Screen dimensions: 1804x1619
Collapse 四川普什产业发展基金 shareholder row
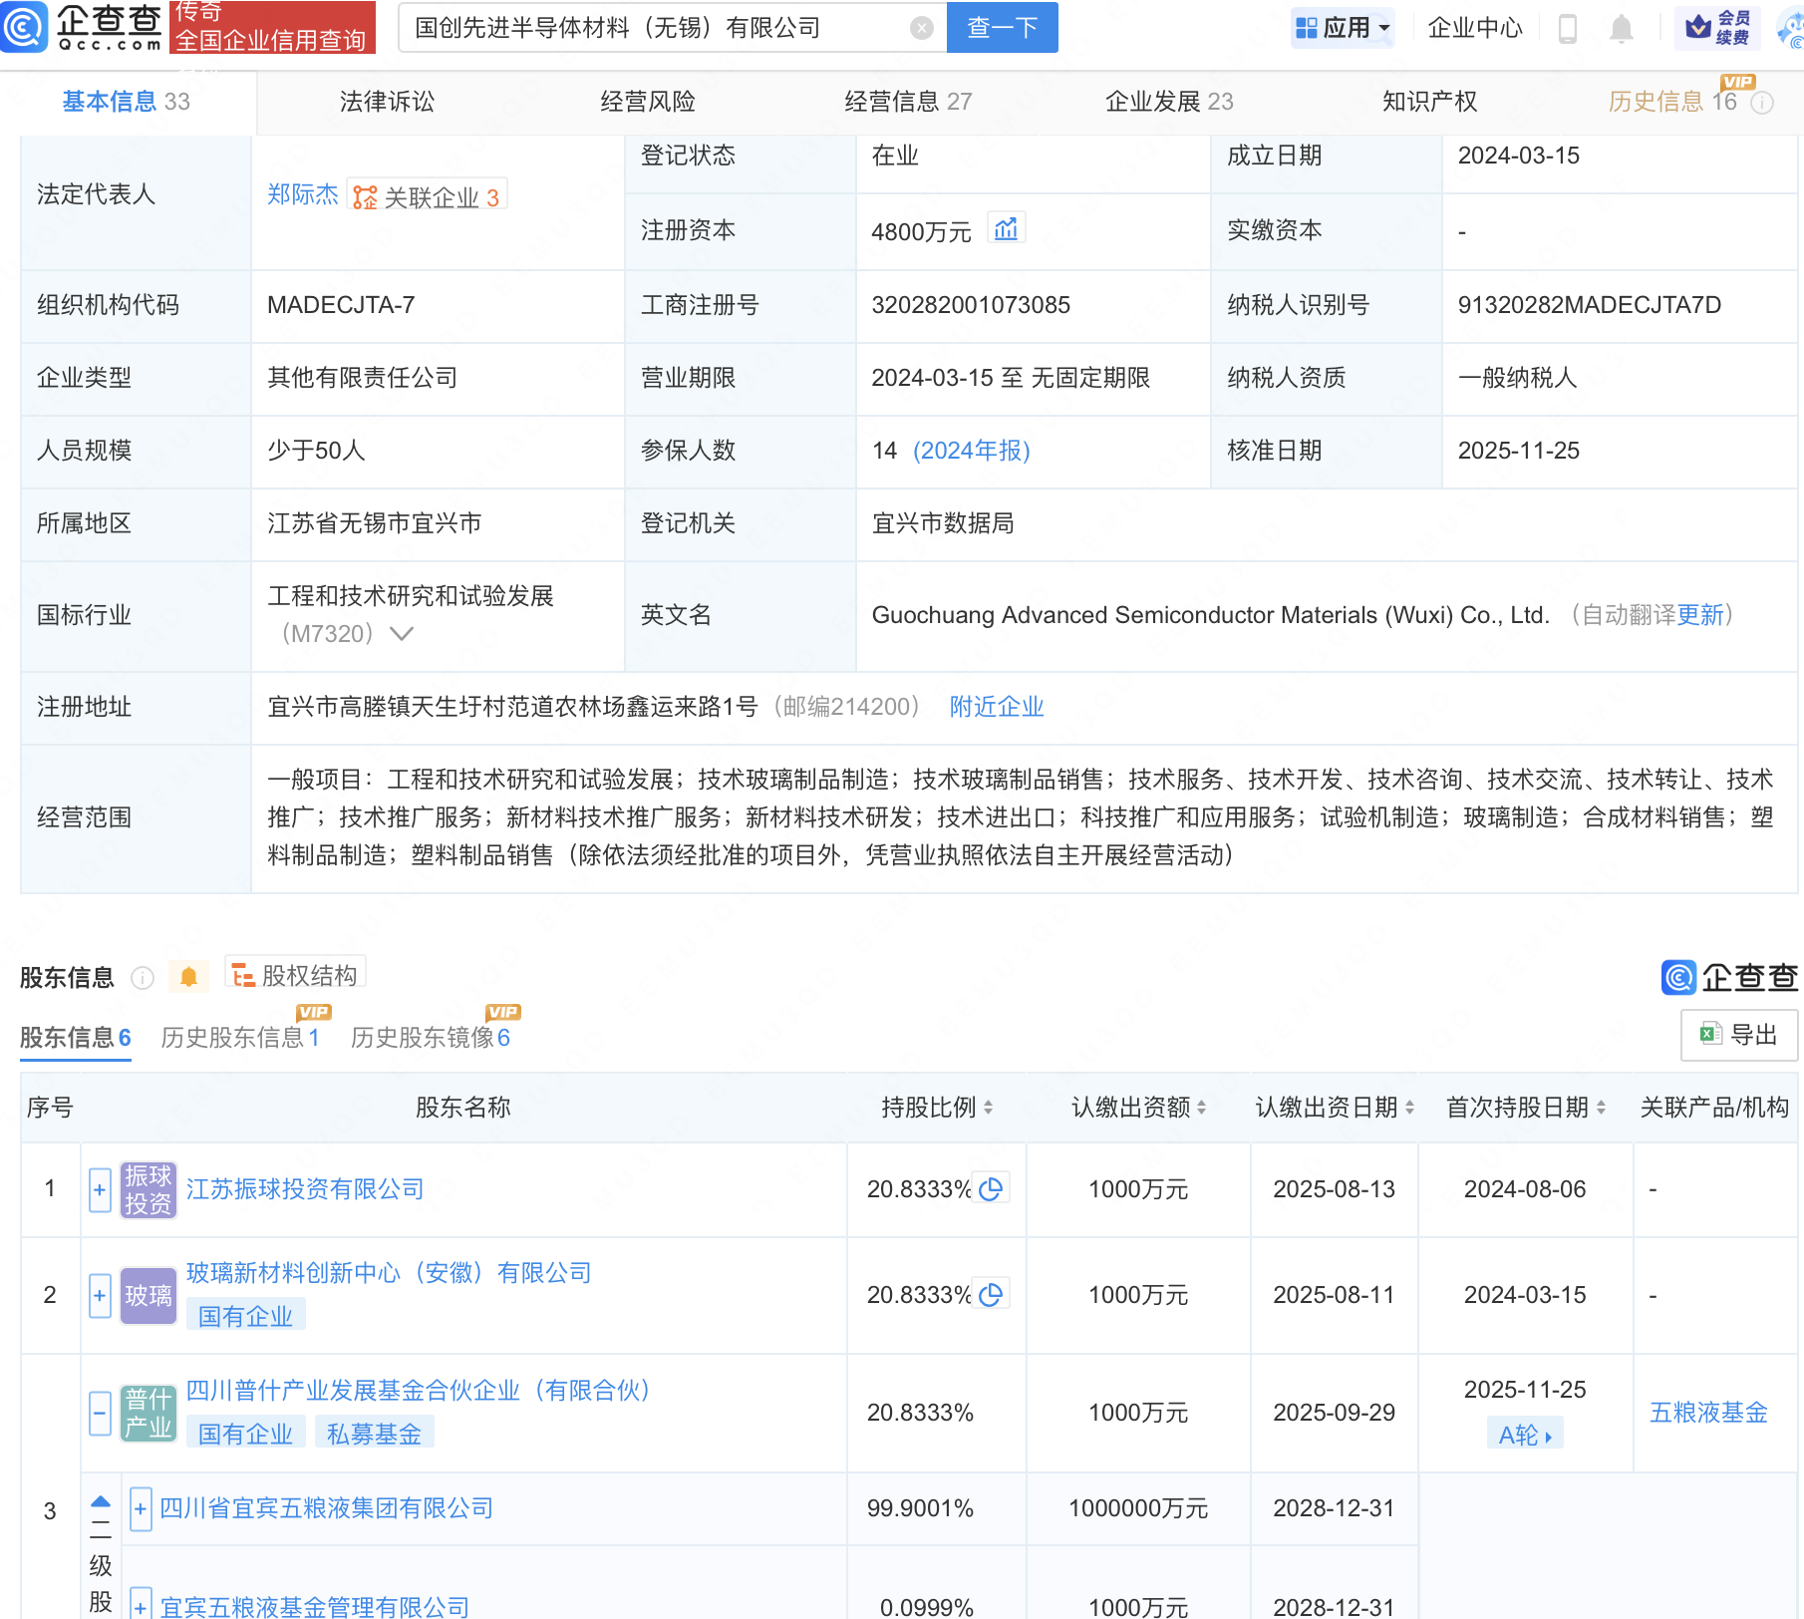point(100,1413)
